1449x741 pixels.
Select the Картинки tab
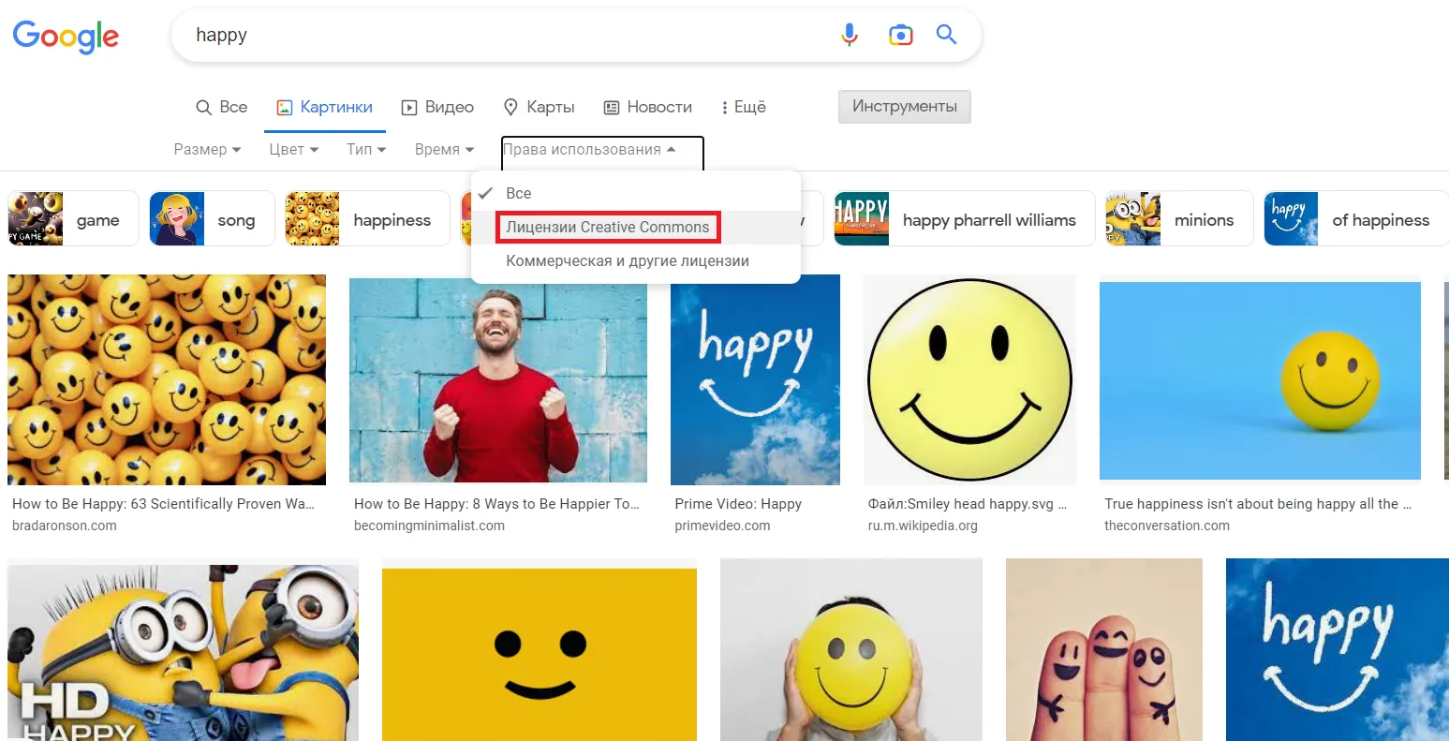(325, 107)
